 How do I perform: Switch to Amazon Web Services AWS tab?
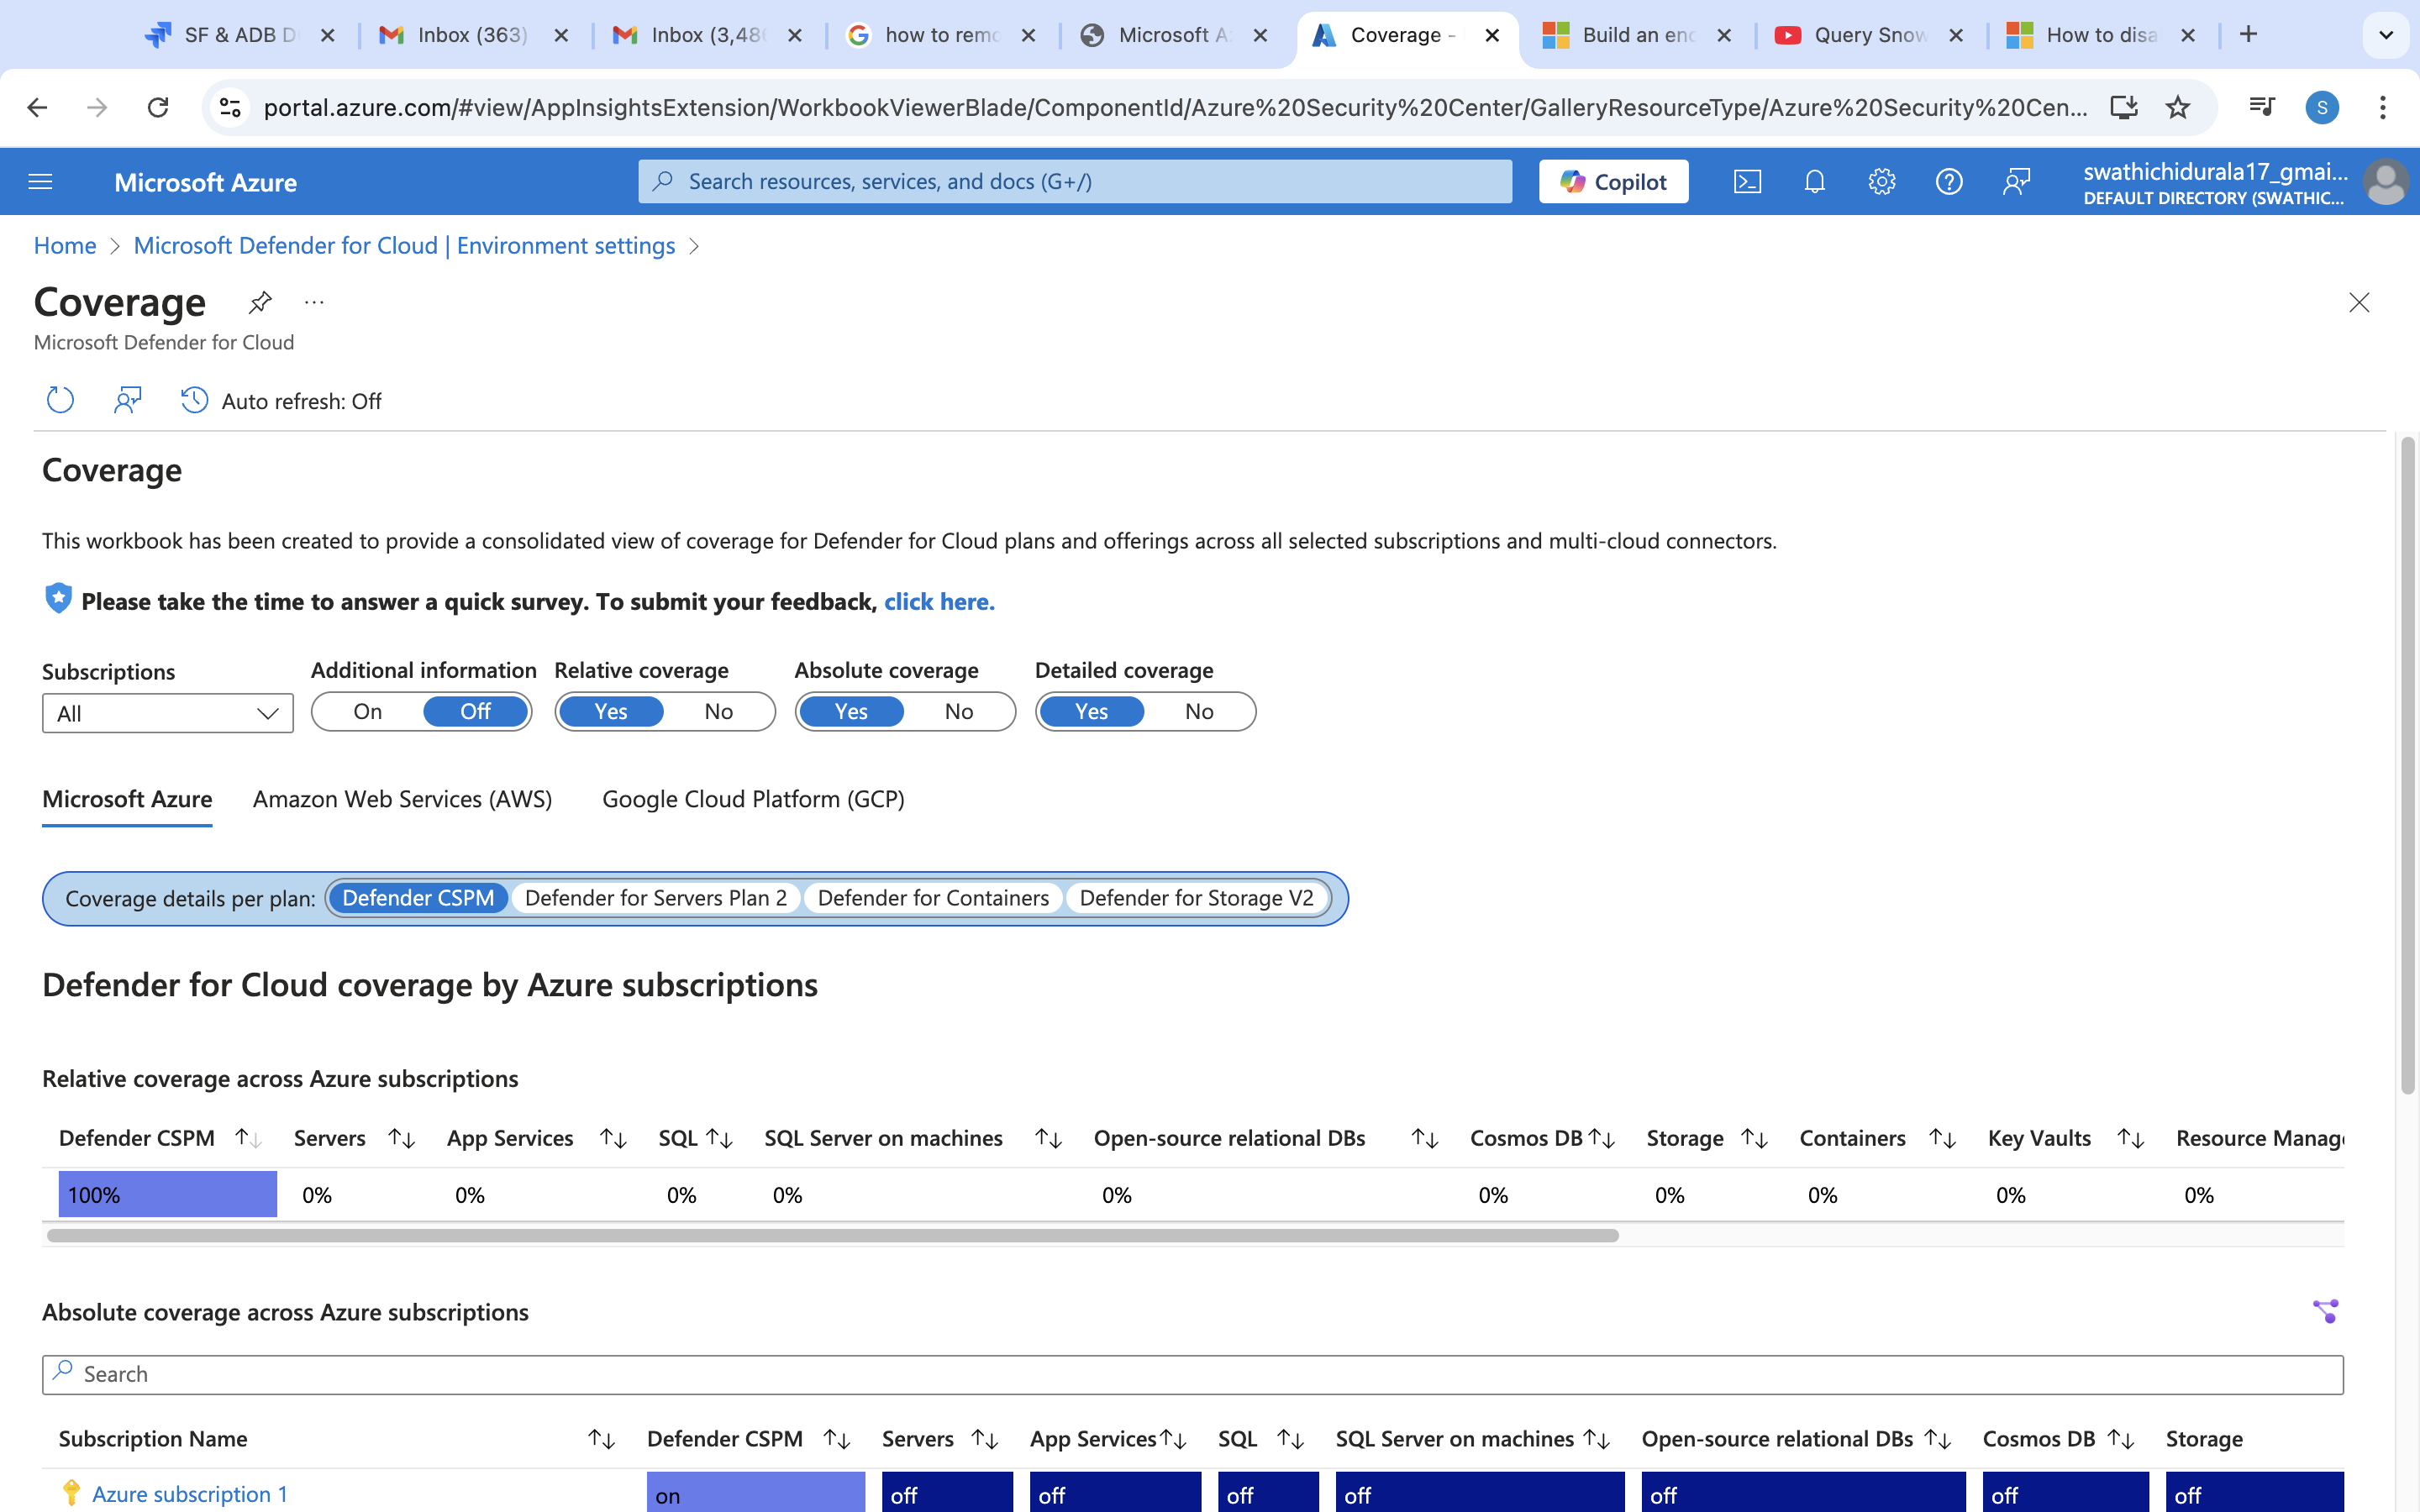pos(401,800)
